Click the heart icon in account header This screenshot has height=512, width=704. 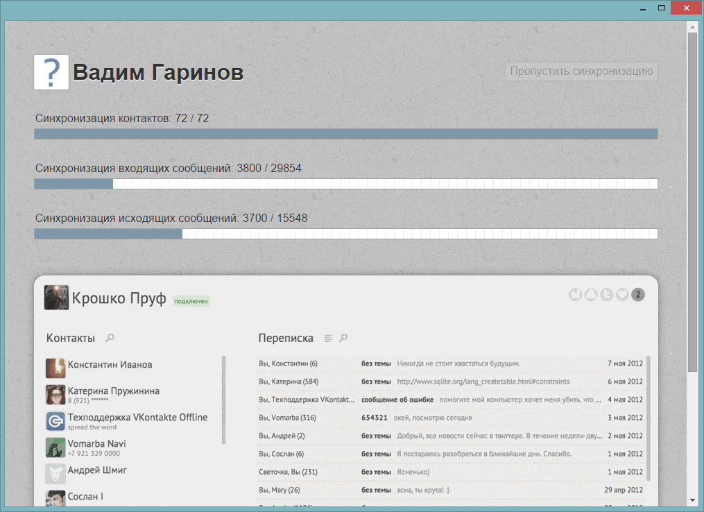[622, 295]
